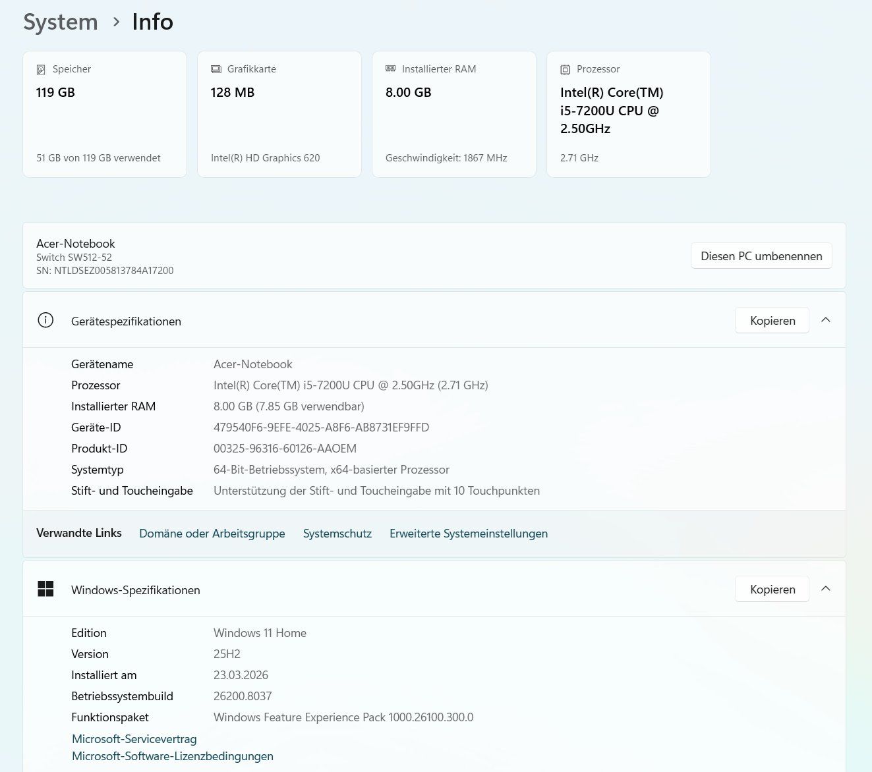Select Switch SW512-52 model text
The width and height of the screenshot is (872, 772).
click(x=74, y=258)
